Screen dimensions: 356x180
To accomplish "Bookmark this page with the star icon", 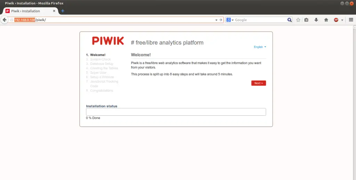I will [x=298, y=20].
